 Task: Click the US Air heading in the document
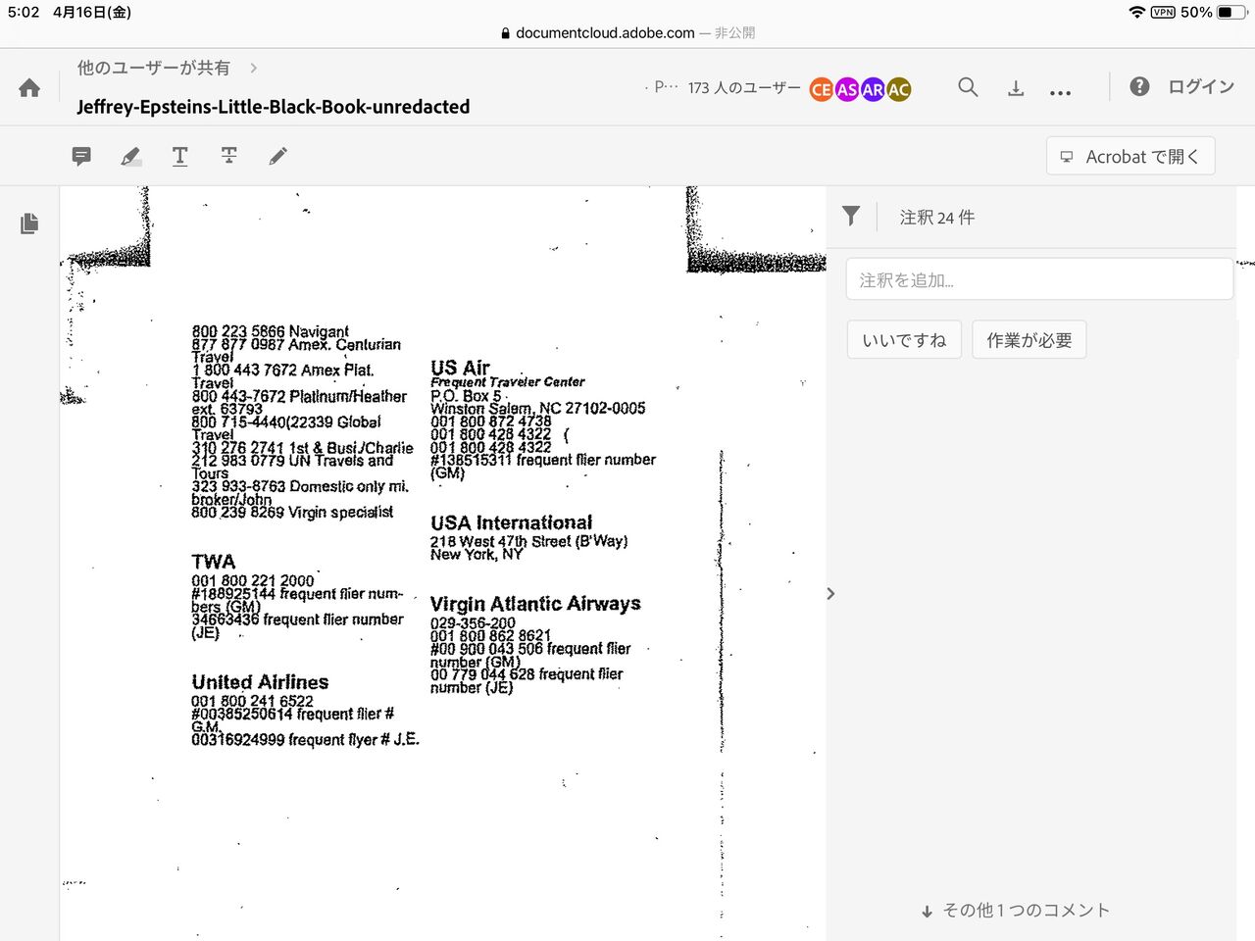coord(460,368)
